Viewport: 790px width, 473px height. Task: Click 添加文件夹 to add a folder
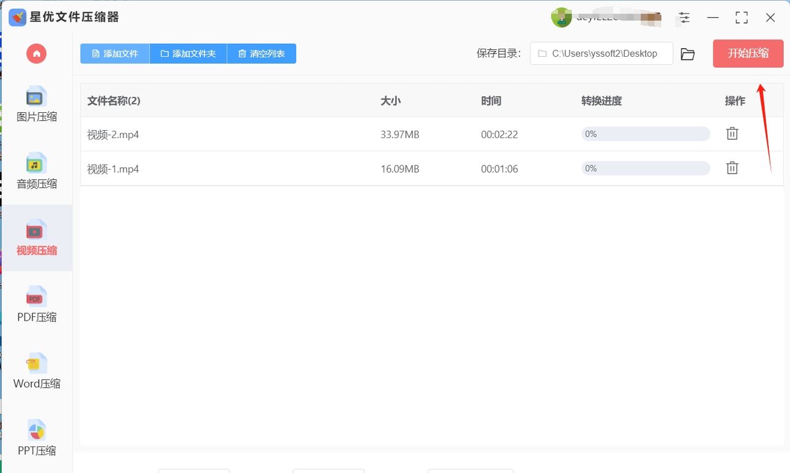pos(188,54)
